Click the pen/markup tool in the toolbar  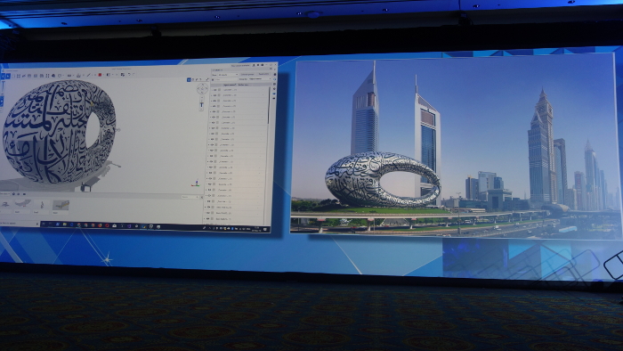tap(88, 75)
